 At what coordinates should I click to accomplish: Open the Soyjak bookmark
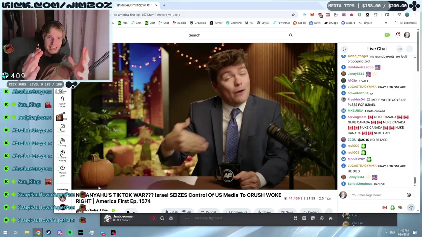[x=263, y=23]
